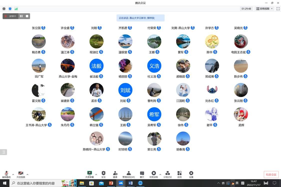Click 结束录制 to end recording
Viewport: 281px width, 187px height.
(x=154, y=173)
